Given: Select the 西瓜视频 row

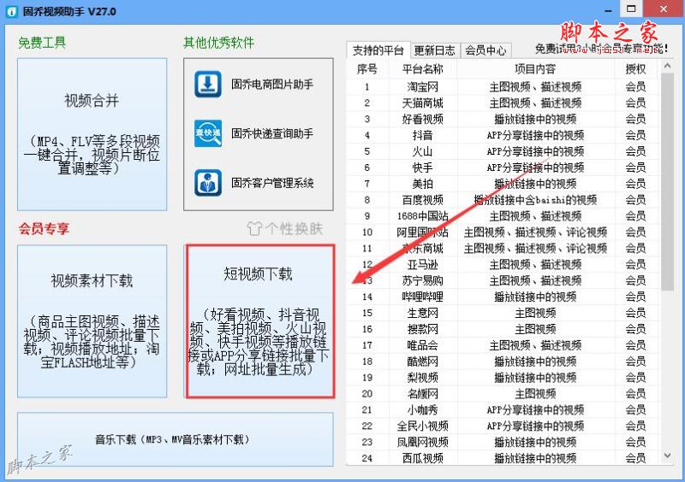Looking at the screenshot, I should tap(503, 458).
